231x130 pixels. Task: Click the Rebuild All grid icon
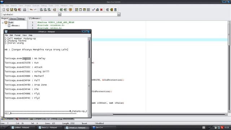point(88,10)
